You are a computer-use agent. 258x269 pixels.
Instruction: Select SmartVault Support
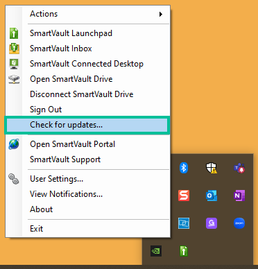coord(87,159)
